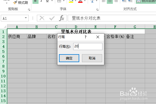
Task: Click the formula bar three-dot resize handle
Action: 33,18
